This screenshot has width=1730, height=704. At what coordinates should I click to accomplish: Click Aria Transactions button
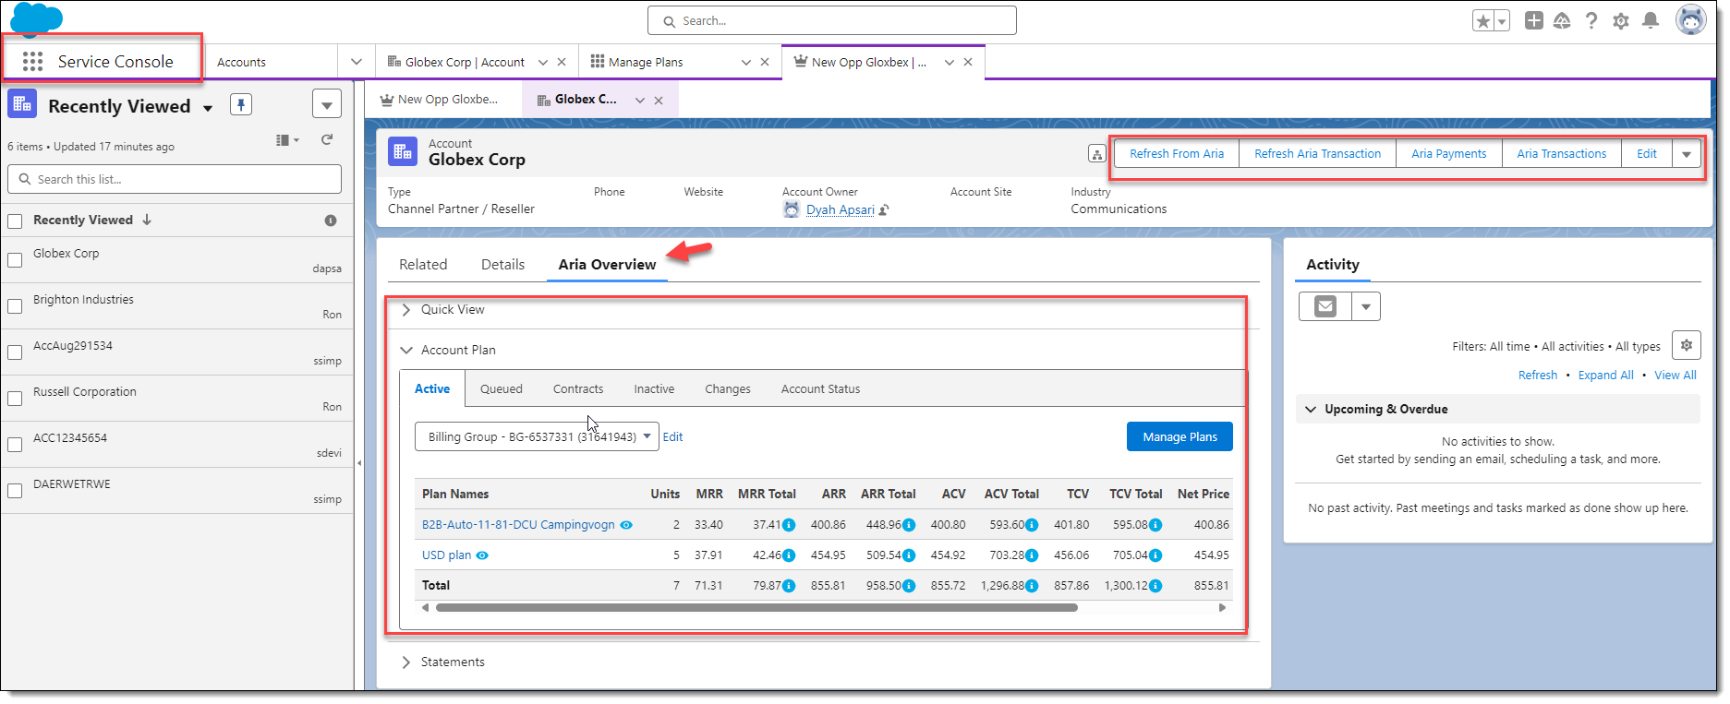pyautogui.click(x=1562, y=154)
